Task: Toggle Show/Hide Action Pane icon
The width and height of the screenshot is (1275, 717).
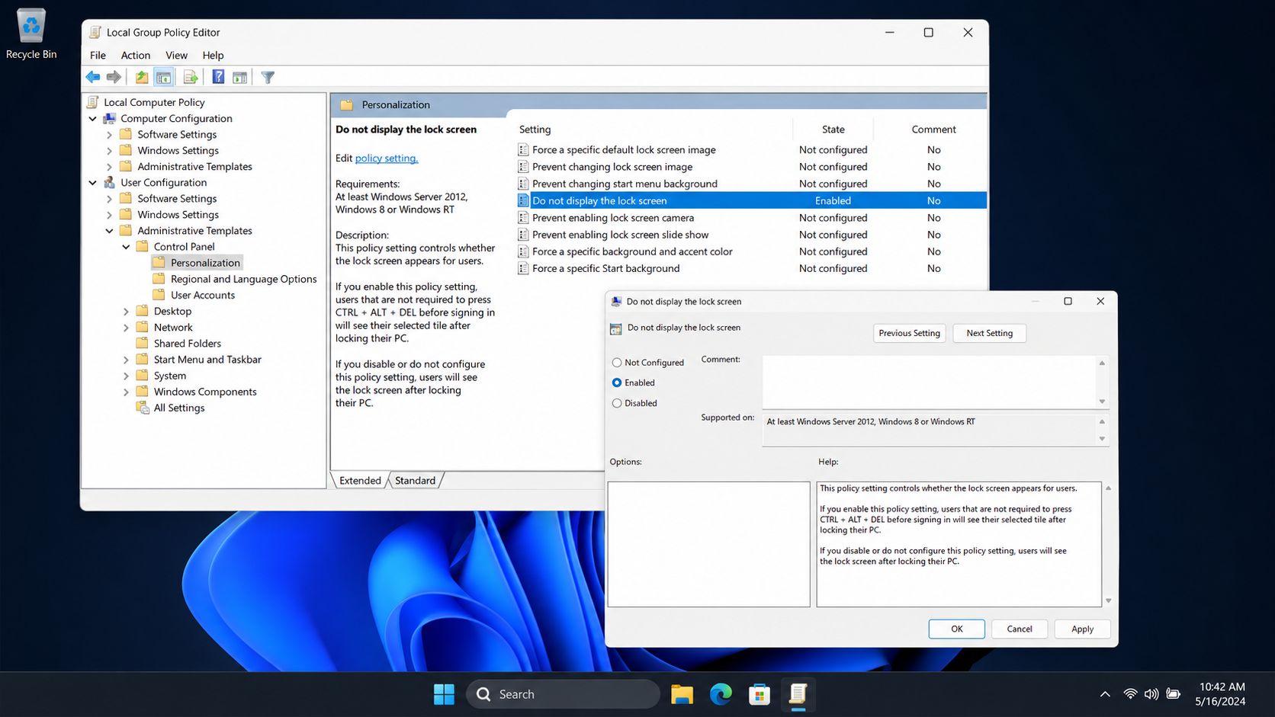Action: (x=239, y=77)
